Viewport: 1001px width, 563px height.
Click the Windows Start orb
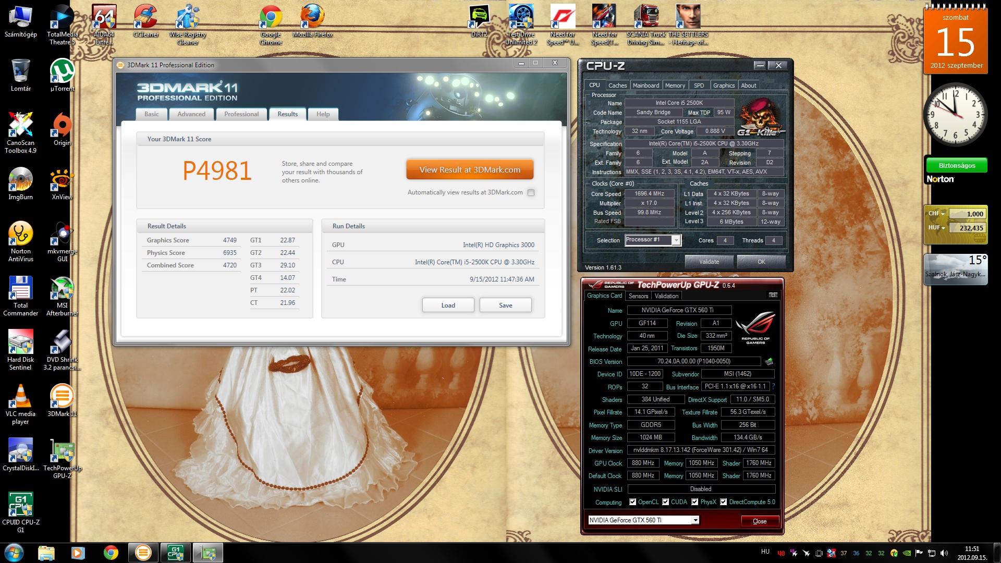pos(14,553)
